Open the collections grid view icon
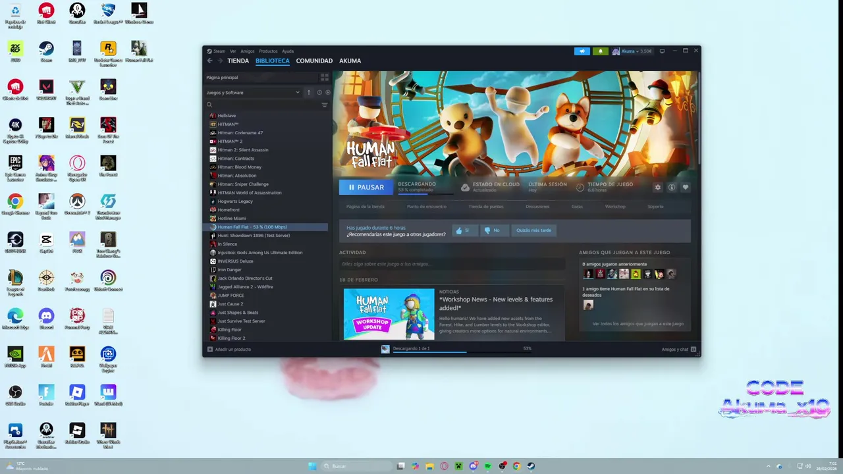843x474 pixels. (x=324, y=77)
